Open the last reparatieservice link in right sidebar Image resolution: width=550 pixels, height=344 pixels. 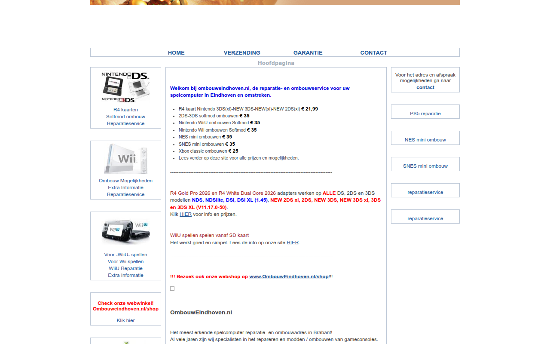(425, 218)
